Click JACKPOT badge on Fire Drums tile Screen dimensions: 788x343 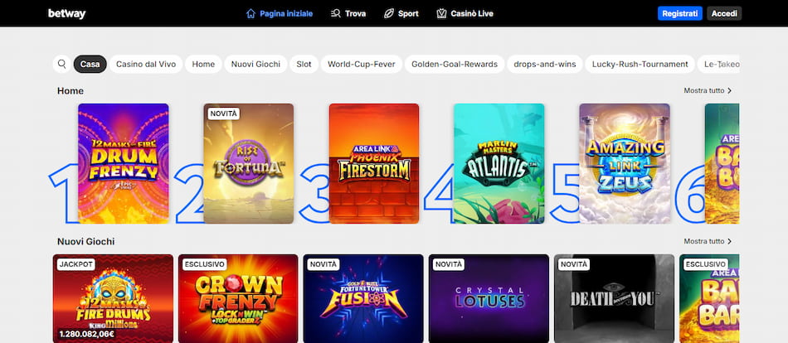pos(75,264)
